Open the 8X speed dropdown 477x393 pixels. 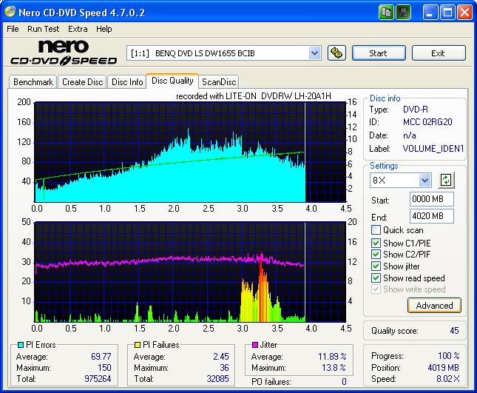pos(424,180)
